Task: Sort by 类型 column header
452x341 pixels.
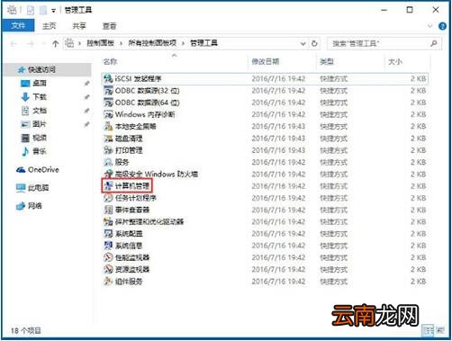Action: (327, 62)
